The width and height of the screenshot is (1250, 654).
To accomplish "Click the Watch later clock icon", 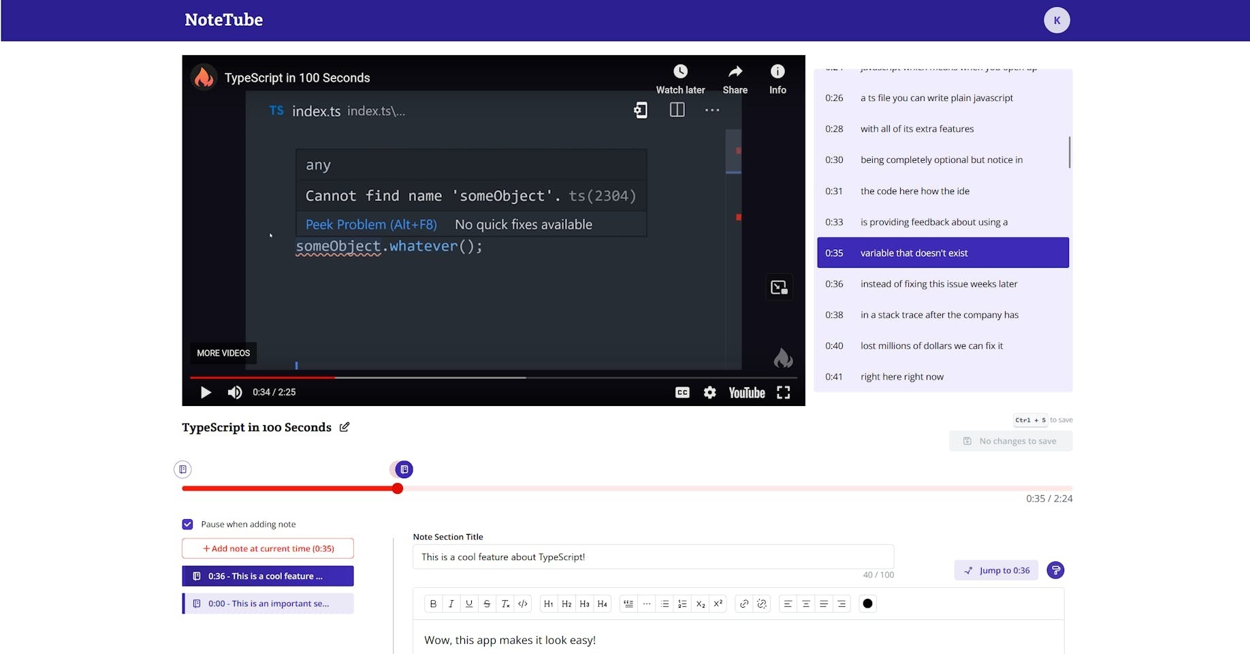I will click(x=680, y=72).
